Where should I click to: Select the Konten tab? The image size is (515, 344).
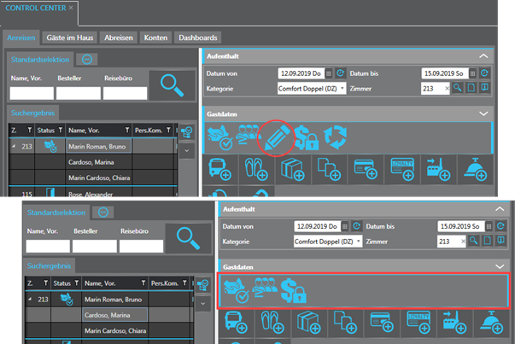(x=155, y=38)
